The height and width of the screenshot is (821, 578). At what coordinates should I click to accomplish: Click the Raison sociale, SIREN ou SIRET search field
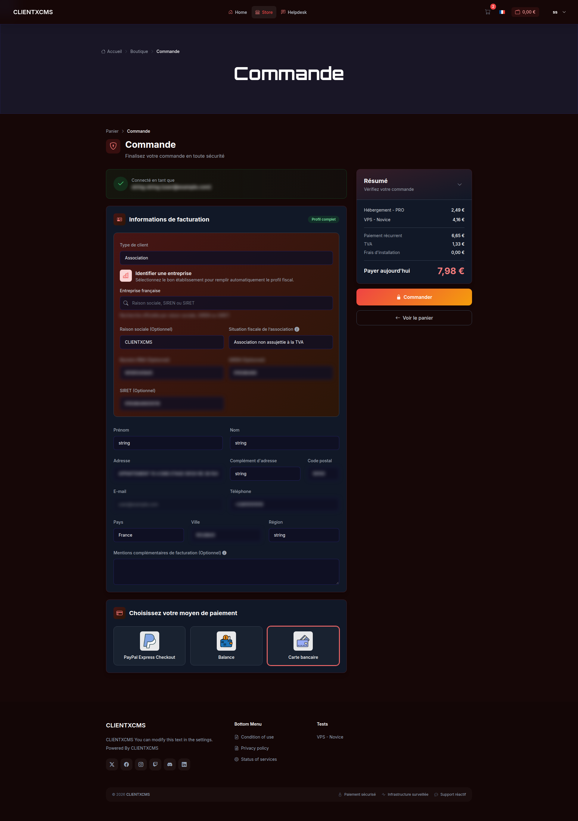(x=226, y=303)
